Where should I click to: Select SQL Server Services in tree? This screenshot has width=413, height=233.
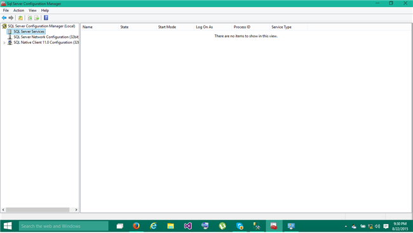click(x=29, y=31)
